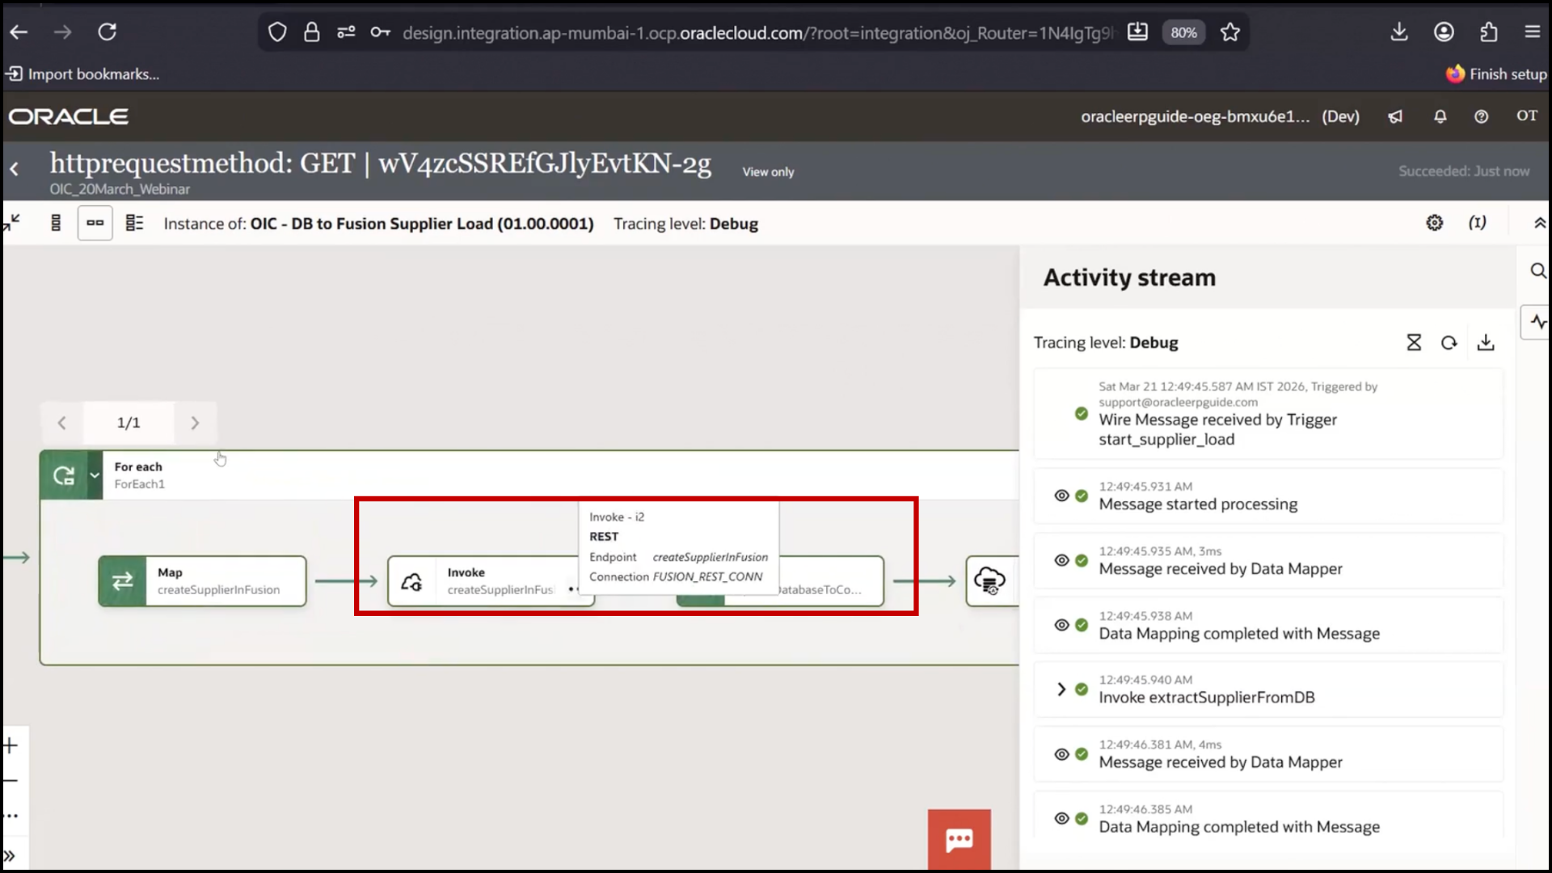The width and height of the screenshot is (1552, 873).
Task: Click Import bookmarks link
Action: point(83,74)
